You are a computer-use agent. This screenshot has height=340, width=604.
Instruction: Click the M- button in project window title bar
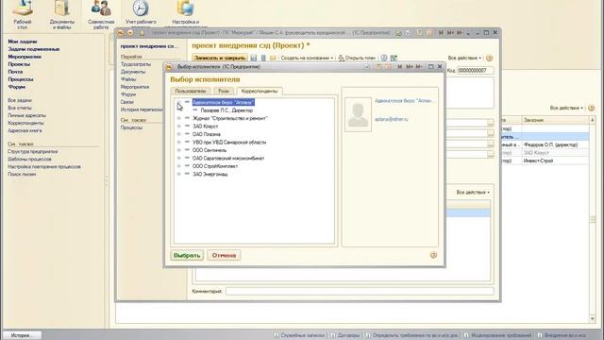point(460,33)
